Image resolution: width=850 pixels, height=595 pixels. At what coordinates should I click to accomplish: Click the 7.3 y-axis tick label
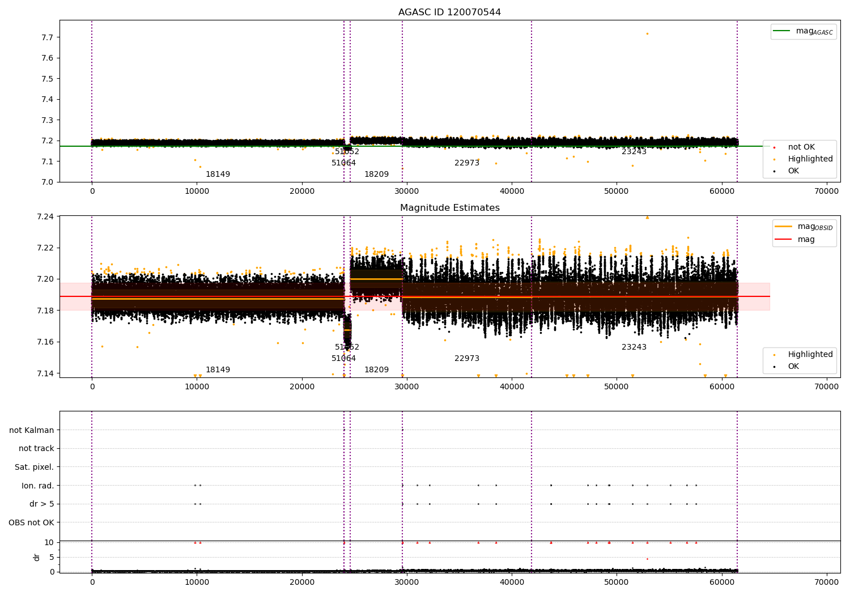pyautogui.click(x=48, y=120)
